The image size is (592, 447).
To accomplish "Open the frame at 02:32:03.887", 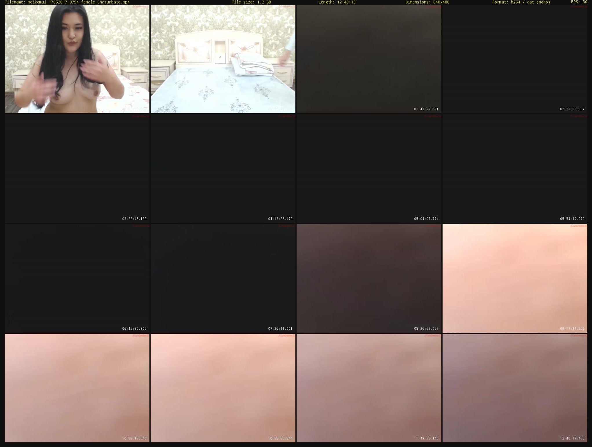I will point(515,59).
